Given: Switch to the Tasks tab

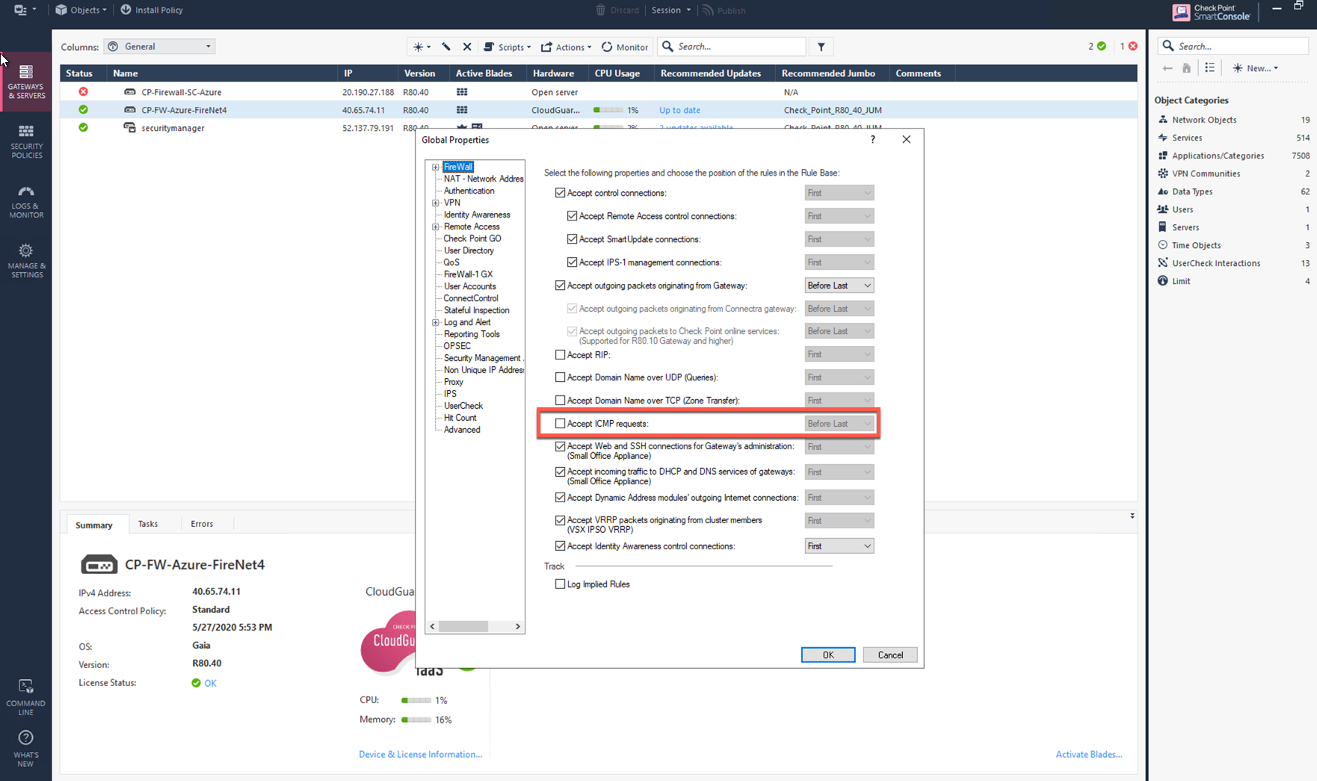Looking at the screenshot, I should (x=148, y=524).
